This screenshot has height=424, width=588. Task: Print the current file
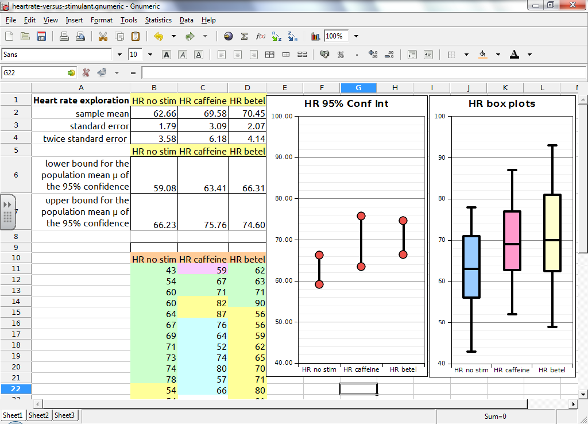click(64, 36)
